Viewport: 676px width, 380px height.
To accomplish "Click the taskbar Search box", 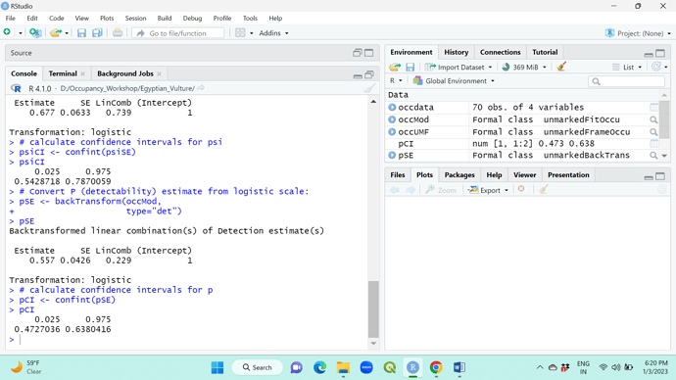I will (x=258, y=367).
